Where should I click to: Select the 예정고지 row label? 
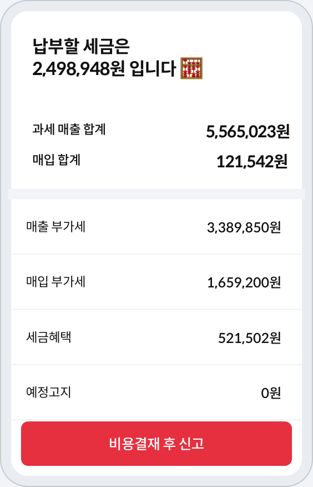49,392
